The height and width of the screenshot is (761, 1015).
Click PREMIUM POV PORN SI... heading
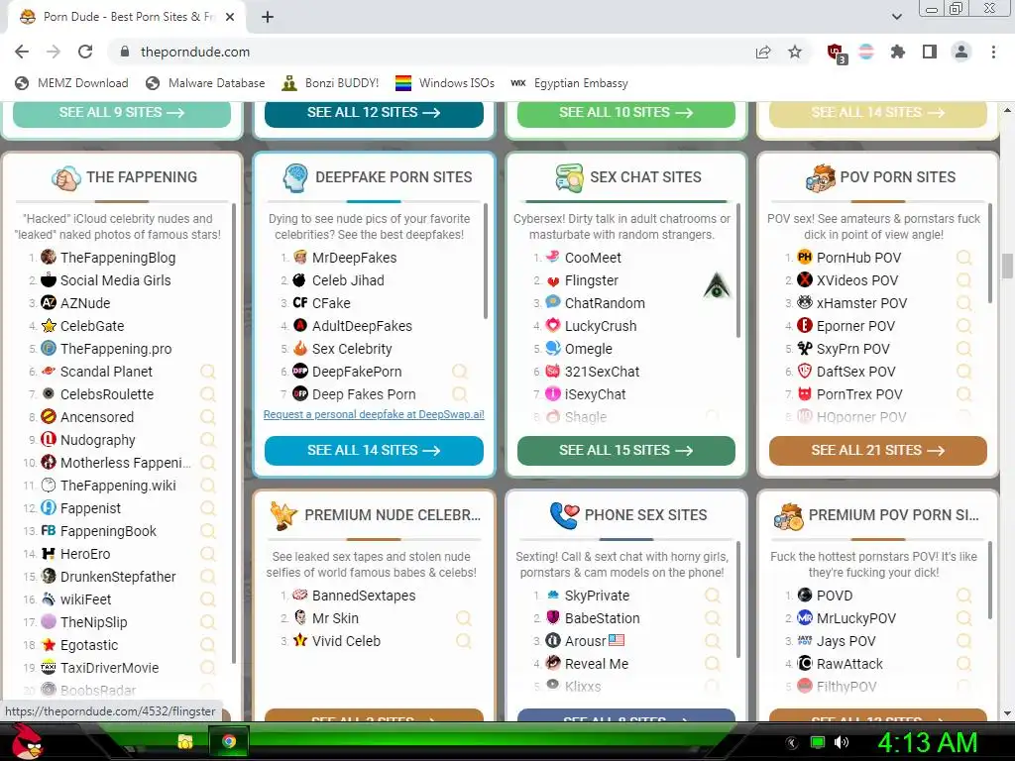tap(893, 515)
